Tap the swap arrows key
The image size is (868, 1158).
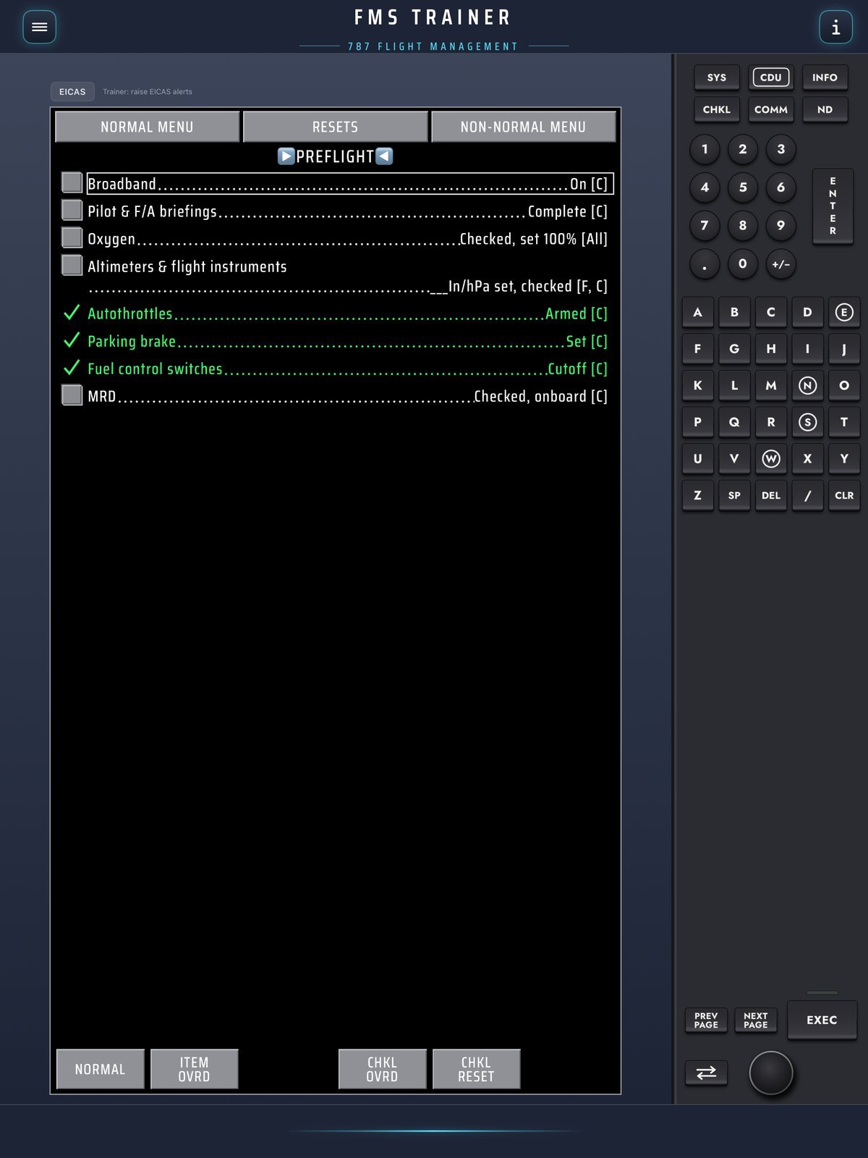pyautogui.click(x=706, y=1072)
